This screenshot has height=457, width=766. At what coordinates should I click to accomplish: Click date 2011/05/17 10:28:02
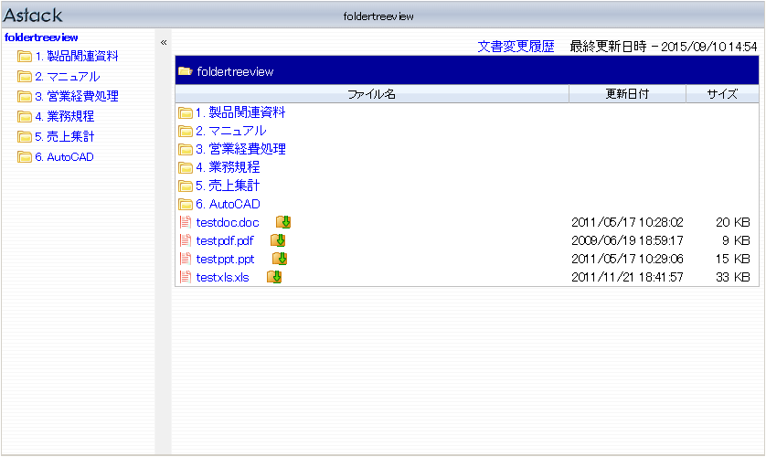pyautogui.click(x=627, y=223)
